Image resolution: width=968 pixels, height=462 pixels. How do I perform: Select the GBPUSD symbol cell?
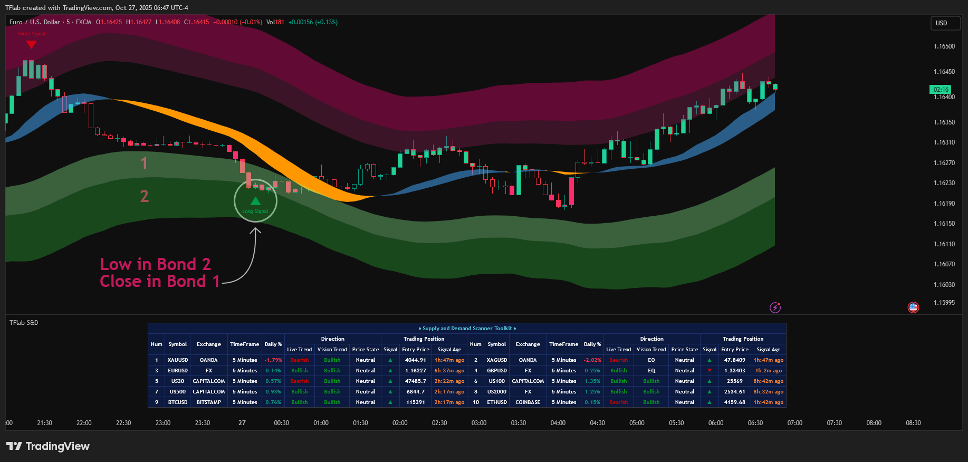pos(497,371)
